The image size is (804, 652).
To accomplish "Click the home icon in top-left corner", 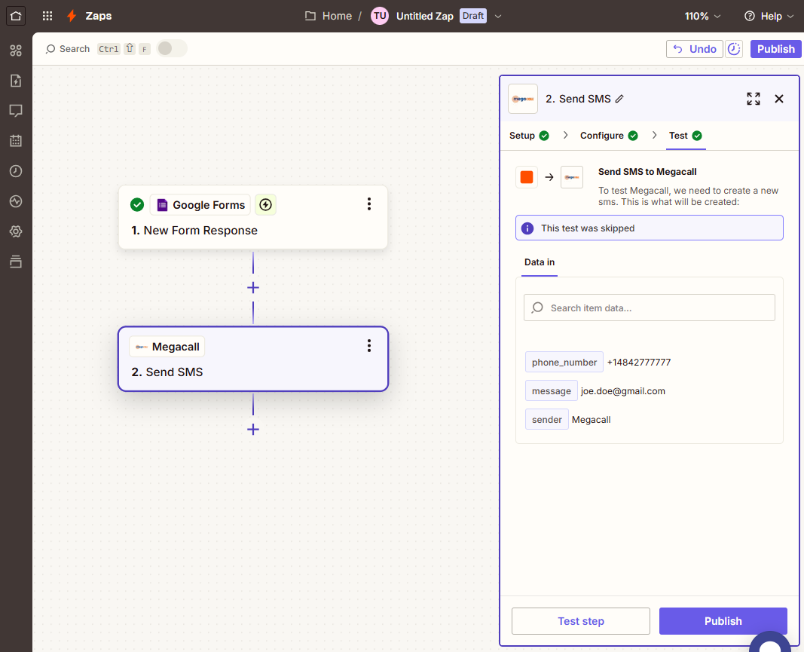I will pos(16,16).
